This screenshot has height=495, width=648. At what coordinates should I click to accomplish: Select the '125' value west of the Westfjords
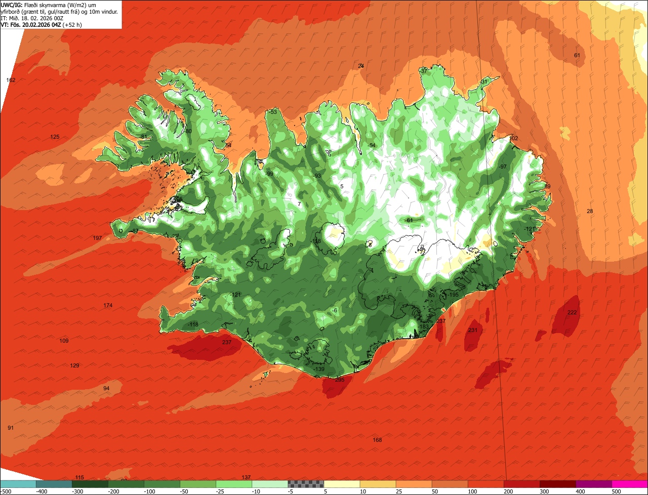pyautogui.click(x=55, y=137)
